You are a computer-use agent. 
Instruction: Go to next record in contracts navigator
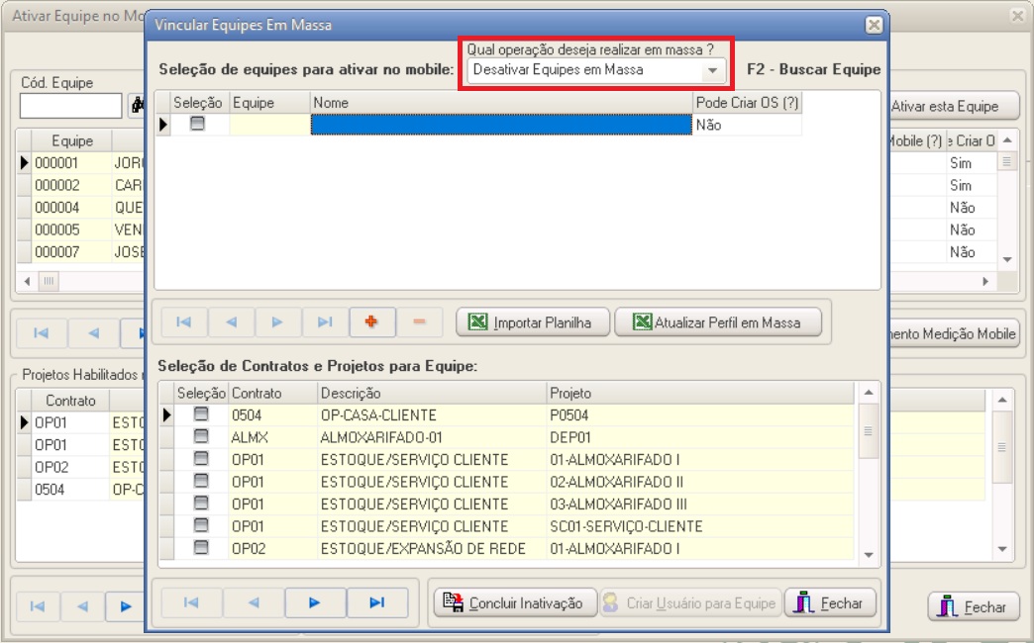click(315, 601)
